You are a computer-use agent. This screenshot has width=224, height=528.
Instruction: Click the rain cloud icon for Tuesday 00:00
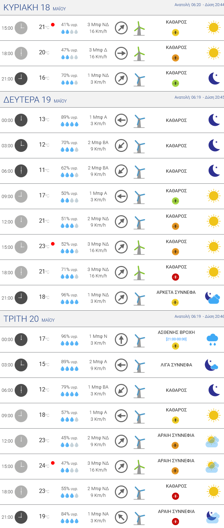coord(212,339)
